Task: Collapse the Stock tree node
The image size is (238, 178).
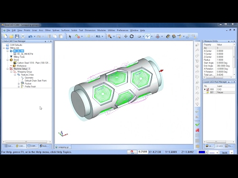Action: pos(7,60)
